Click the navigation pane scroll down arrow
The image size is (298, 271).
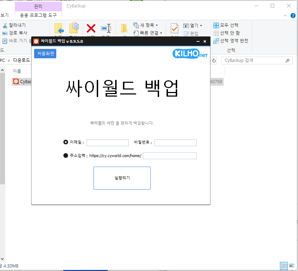[2, 259]
